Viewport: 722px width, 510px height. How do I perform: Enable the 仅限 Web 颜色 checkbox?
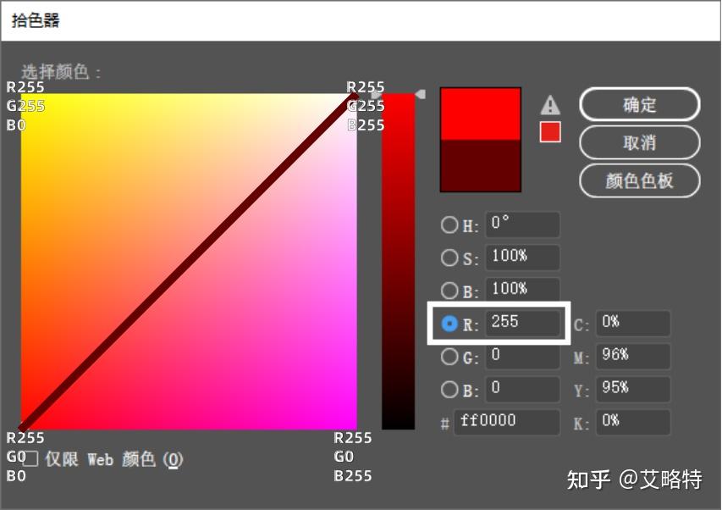coord(31,459)
